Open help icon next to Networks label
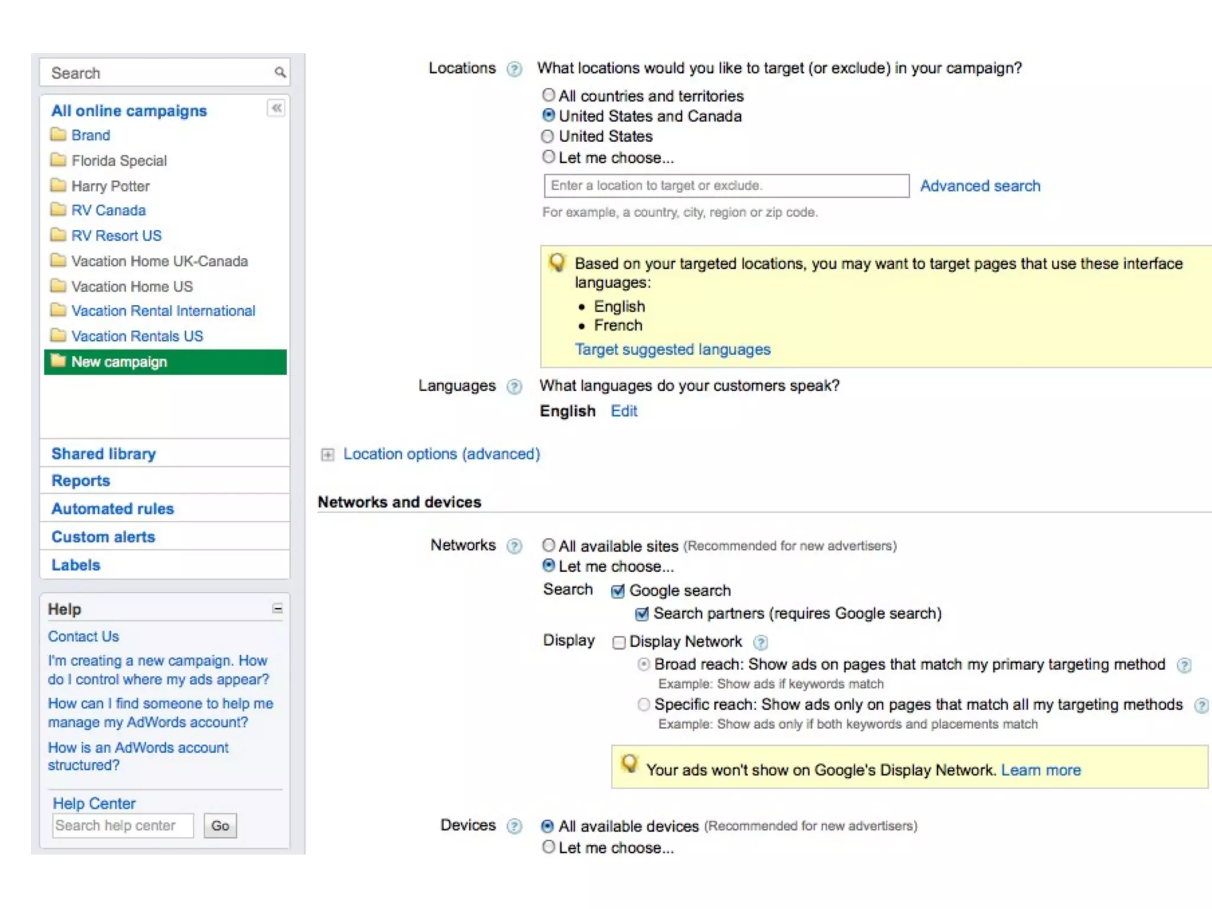This screenshot has width=1212, height=909. click(514, 546)
